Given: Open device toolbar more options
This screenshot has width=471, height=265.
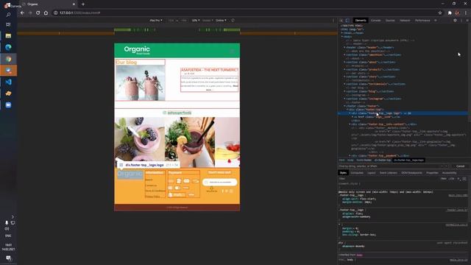Looking at the screenshot, I should tap(333, 21).
